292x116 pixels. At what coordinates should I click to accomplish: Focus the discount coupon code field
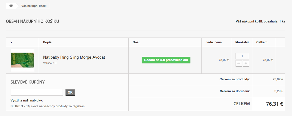point(37,92)
